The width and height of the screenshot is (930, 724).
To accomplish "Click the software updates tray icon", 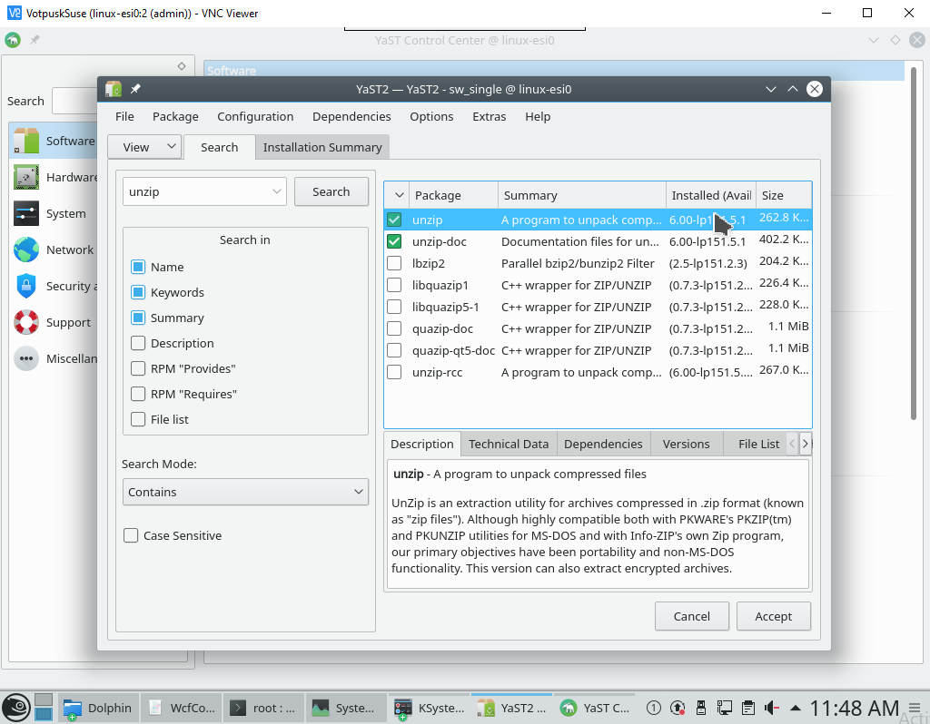I will coord(678,708).
